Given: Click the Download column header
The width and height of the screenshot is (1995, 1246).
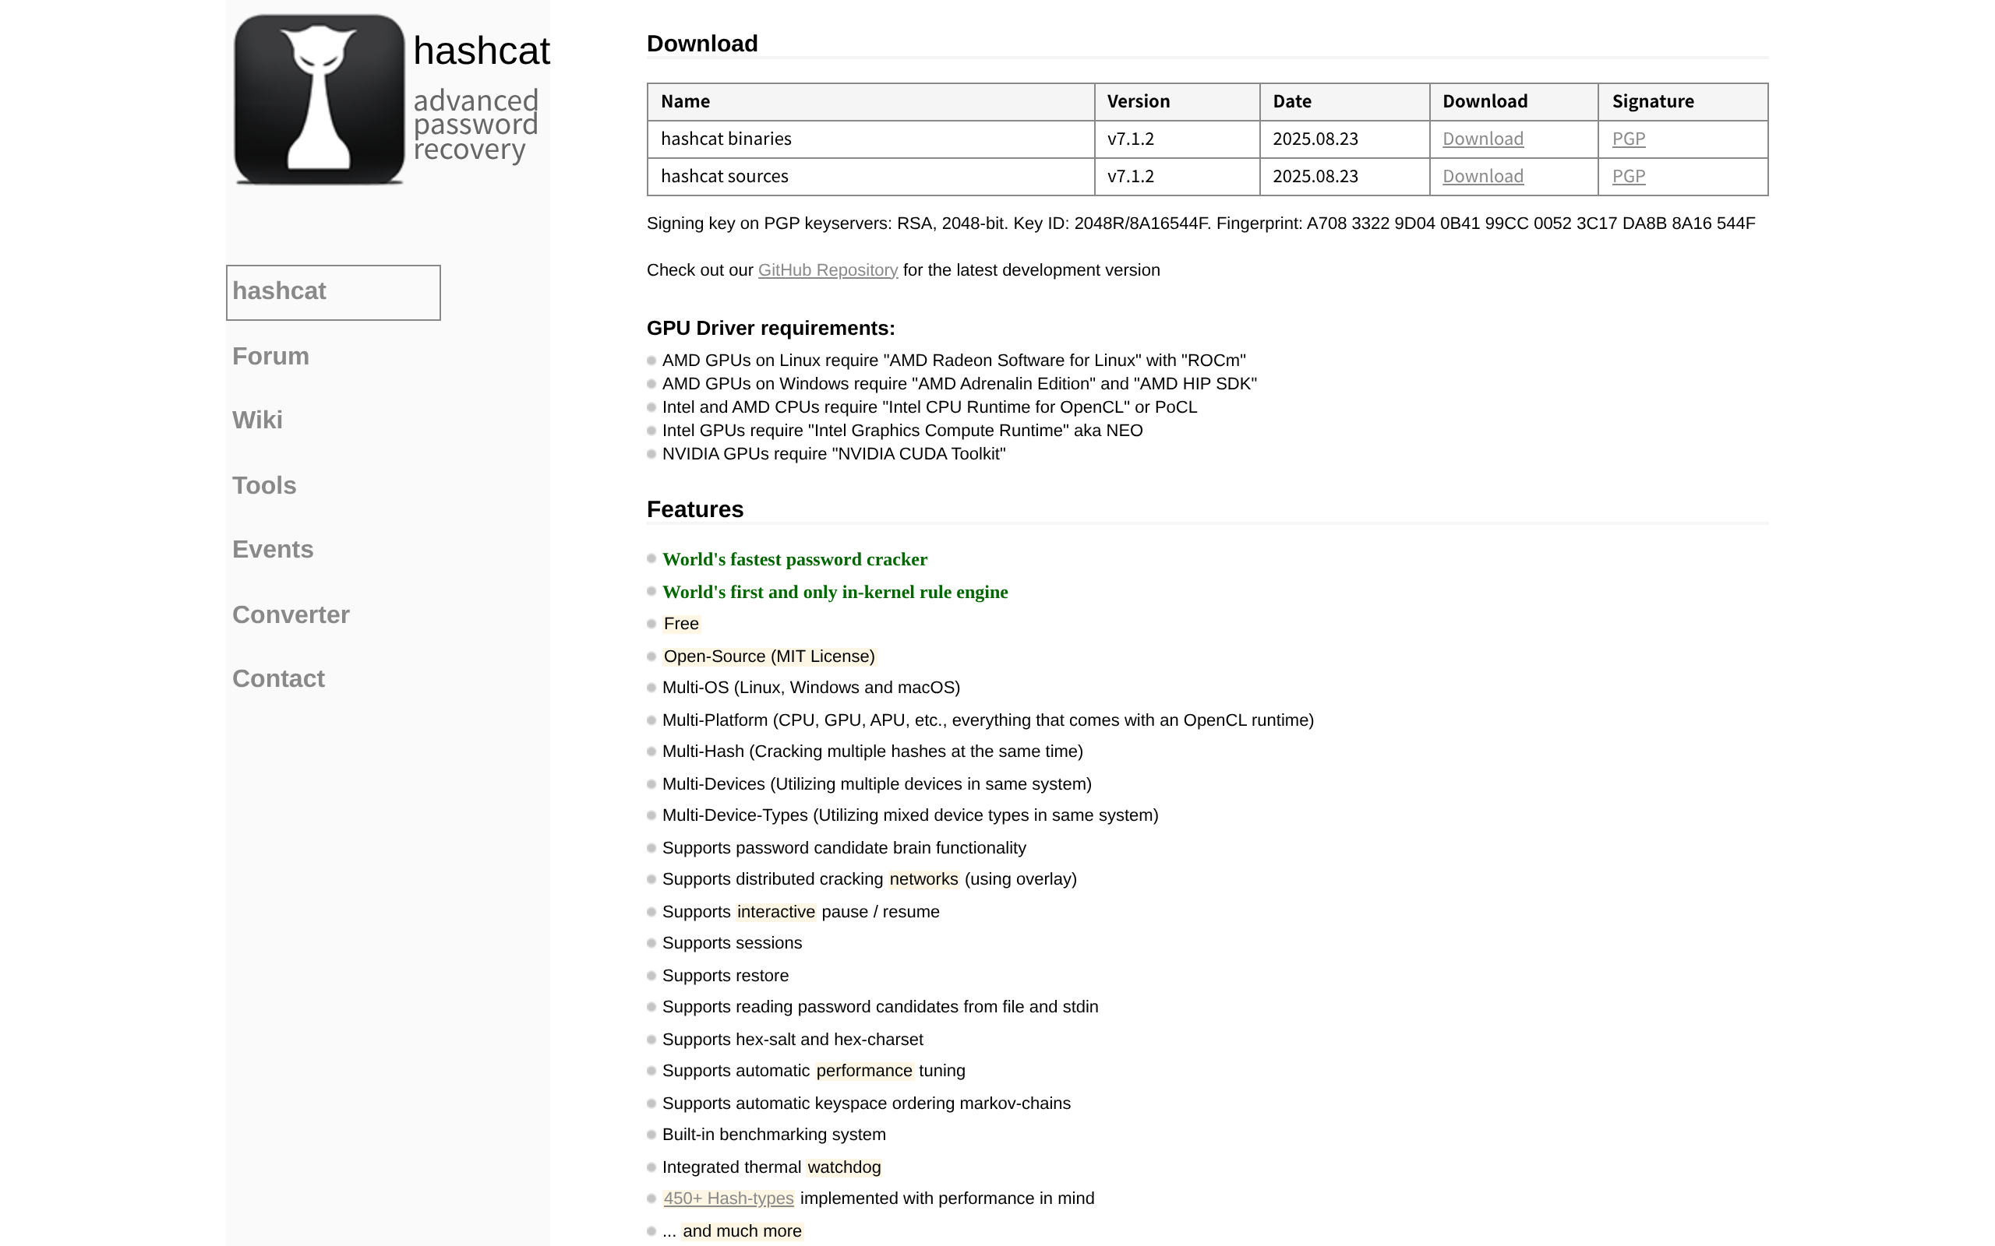Looking at the screenshot, I should 1513,102.
